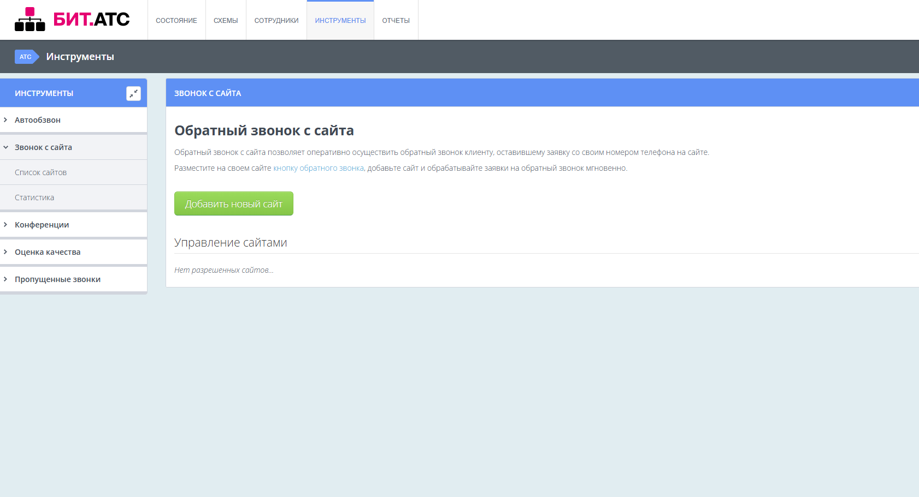Go to the Сотрудники tab
This screenshot has height=497, width=919.
coord(276,21)
